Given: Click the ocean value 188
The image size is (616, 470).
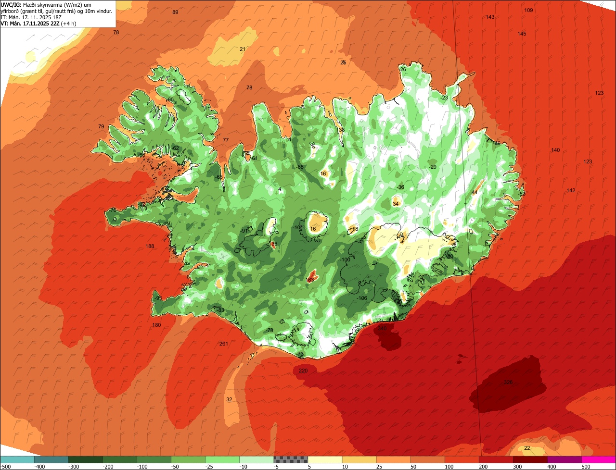Looking at the screenshot, I should coord(150,246).
